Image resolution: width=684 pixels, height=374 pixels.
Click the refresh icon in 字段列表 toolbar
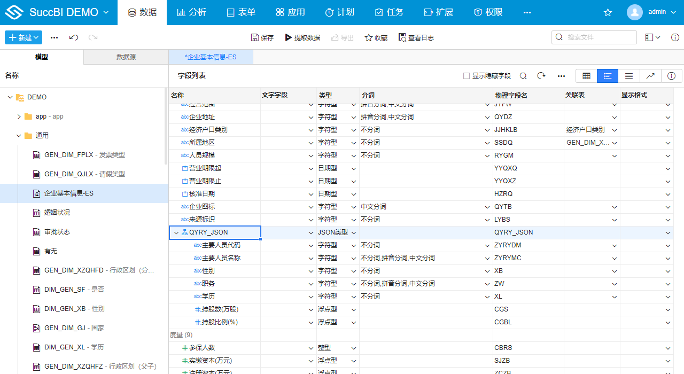click(x=541, y=75)
